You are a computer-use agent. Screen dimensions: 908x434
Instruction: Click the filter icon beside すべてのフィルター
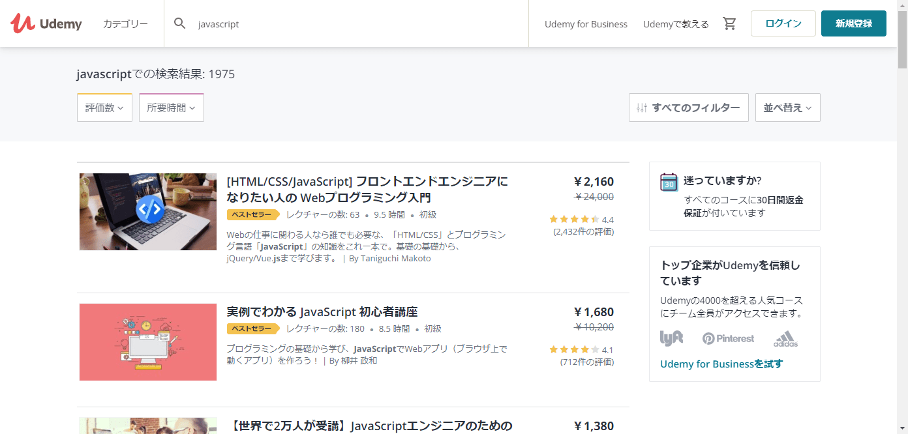point(641,107)
